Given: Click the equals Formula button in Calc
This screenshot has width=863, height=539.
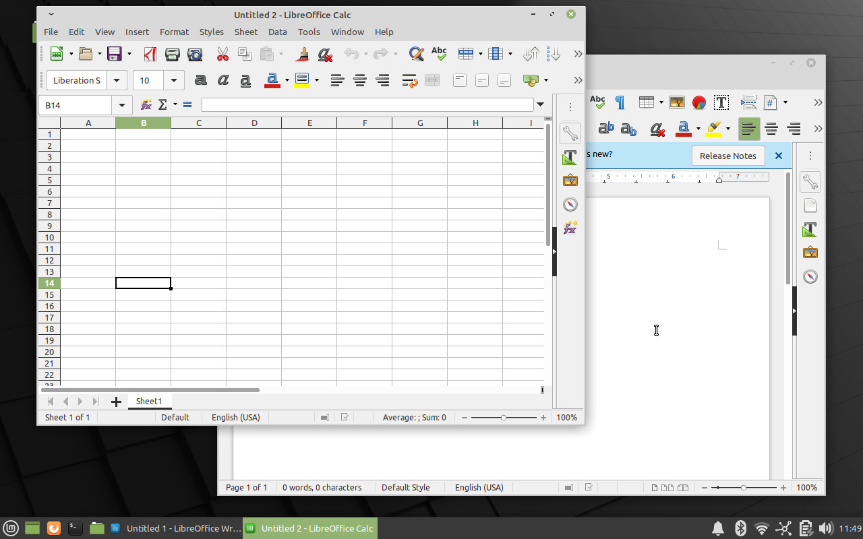Looking at the screenshot, I should (187, 105).
